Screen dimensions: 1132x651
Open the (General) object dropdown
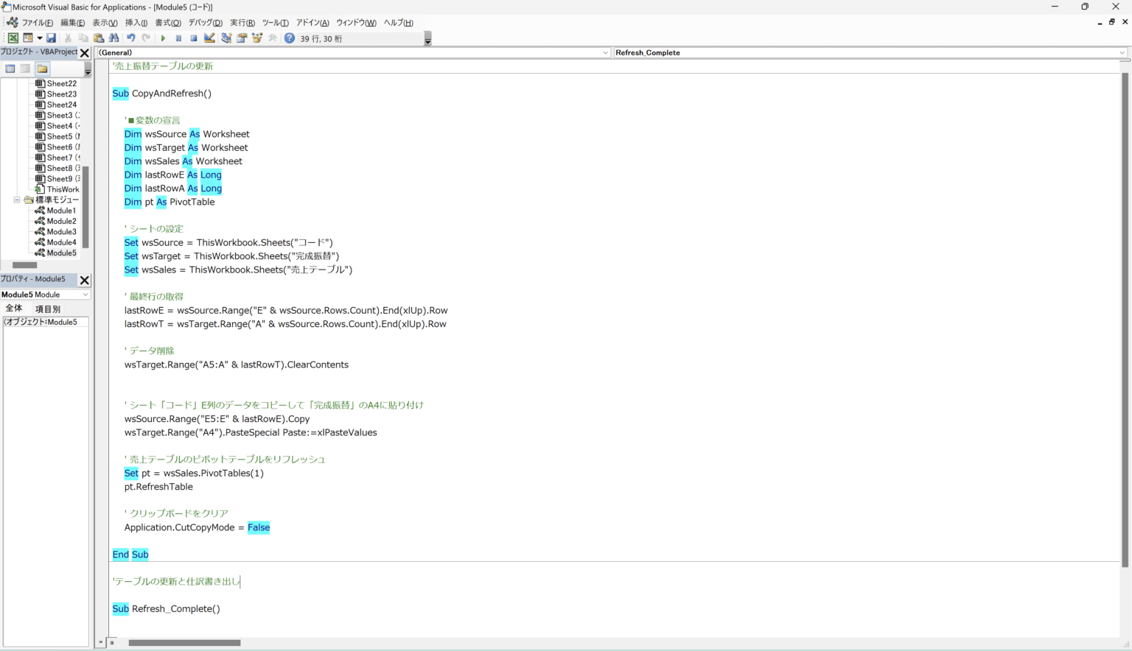[x=605, y=53]
